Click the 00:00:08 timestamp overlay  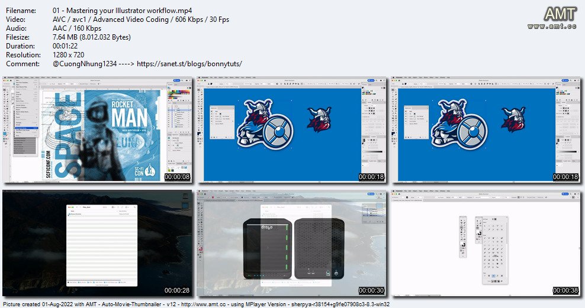pos(177,177)
